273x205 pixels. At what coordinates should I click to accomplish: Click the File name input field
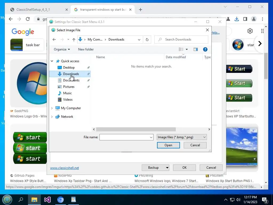point(125,137)
